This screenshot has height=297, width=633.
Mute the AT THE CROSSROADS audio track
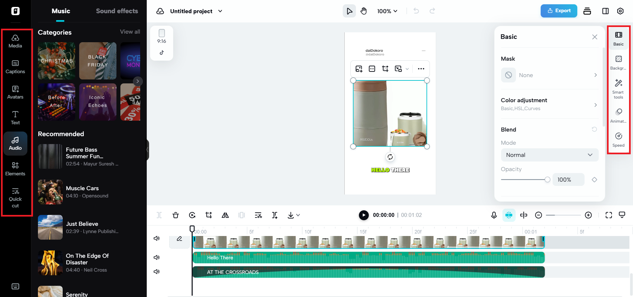coord(157,272)
